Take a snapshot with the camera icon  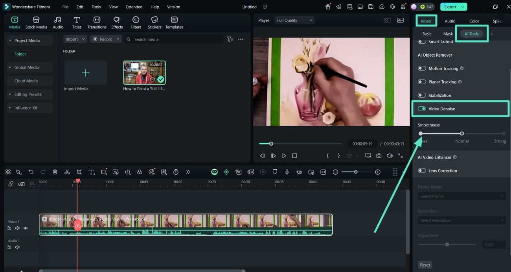tap(379, 156)
